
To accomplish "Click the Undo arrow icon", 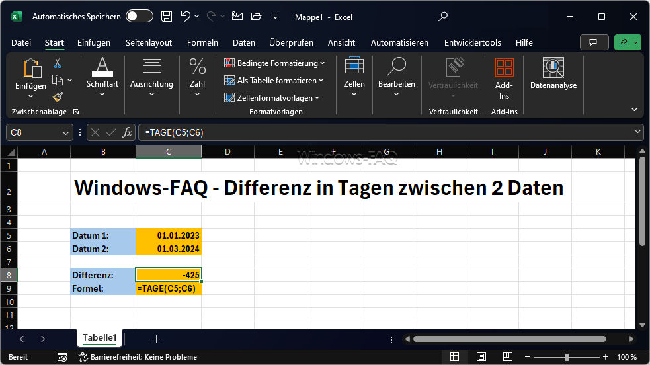I will tap(185, 16).
